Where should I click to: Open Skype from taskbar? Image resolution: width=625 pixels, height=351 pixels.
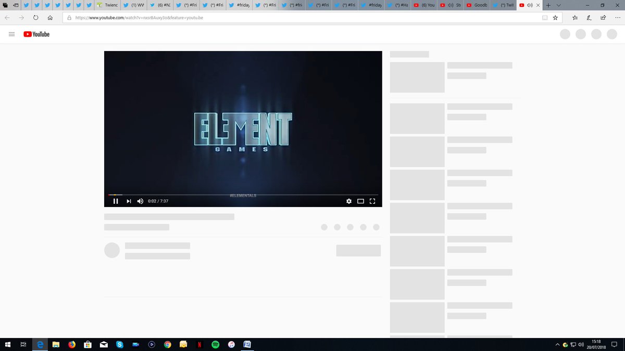[120, 344]
